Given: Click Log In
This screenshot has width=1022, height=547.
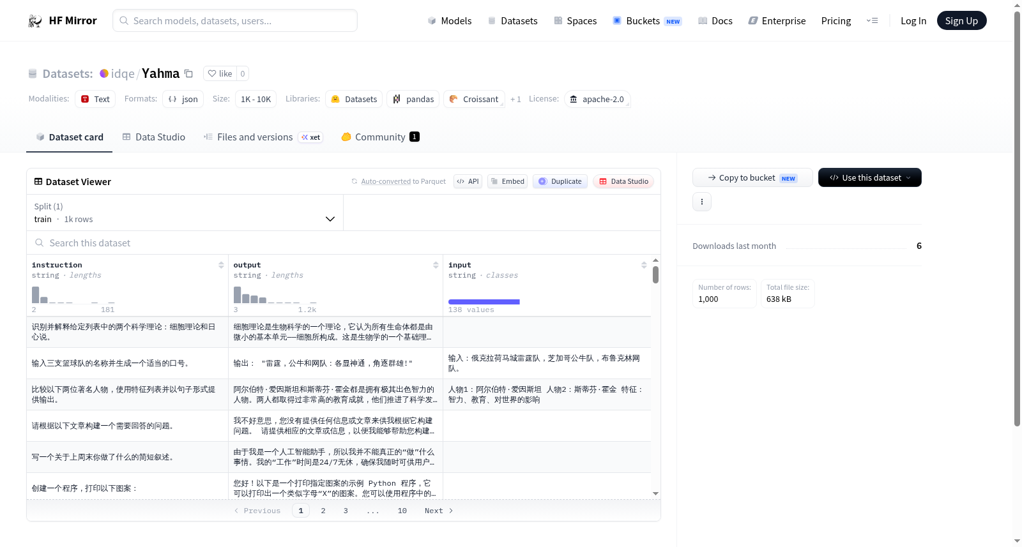Looking at the screenshot, I should tap(913, 20).
